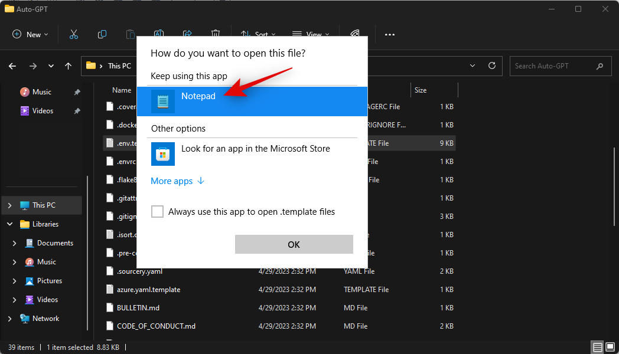This screenshot has height=354, width=619.
Task: Click the YAML File type cell
Action: point(359,271)
